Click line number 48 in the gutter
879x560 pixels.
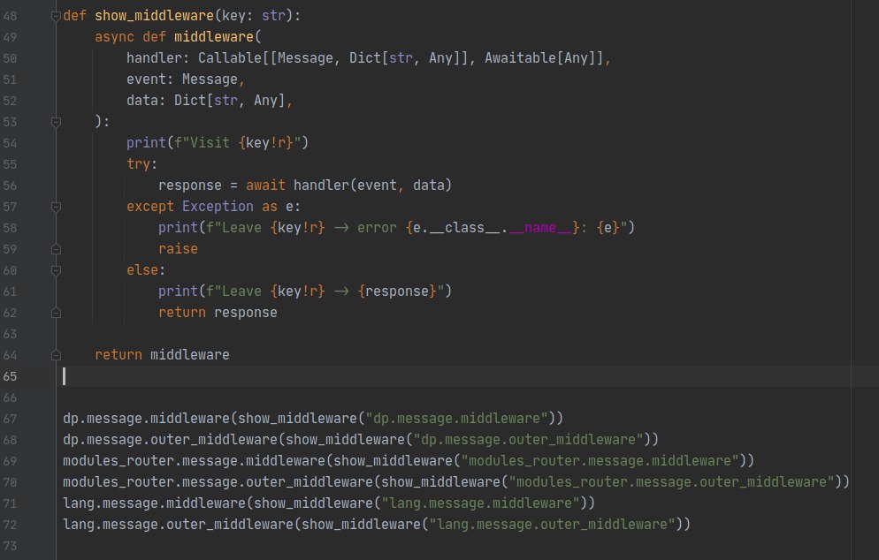[x=10, y=16]
